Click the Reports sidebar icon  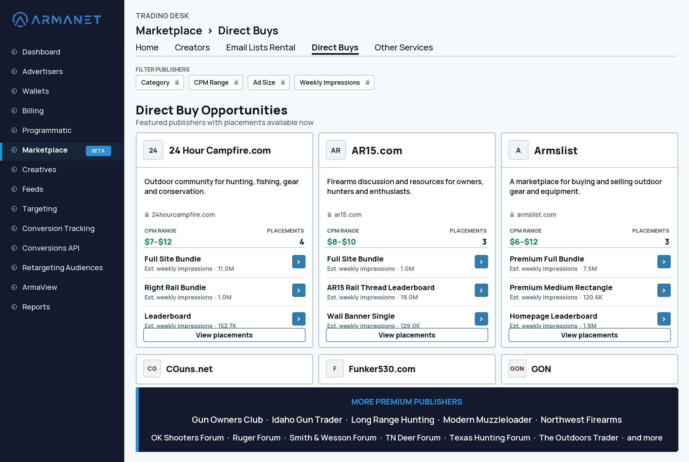(x=14, y=307)
